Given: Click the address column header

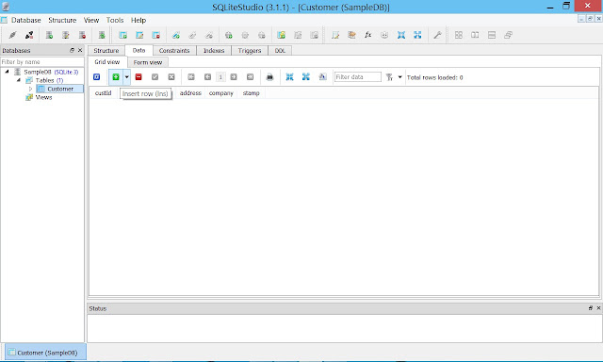Looking at the screenshot, I should pyautogui.click(x=190, y=93).
